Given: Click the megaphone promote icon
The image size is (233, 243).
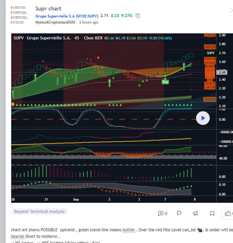Looking at the screenshot, I should pos(195,213).
